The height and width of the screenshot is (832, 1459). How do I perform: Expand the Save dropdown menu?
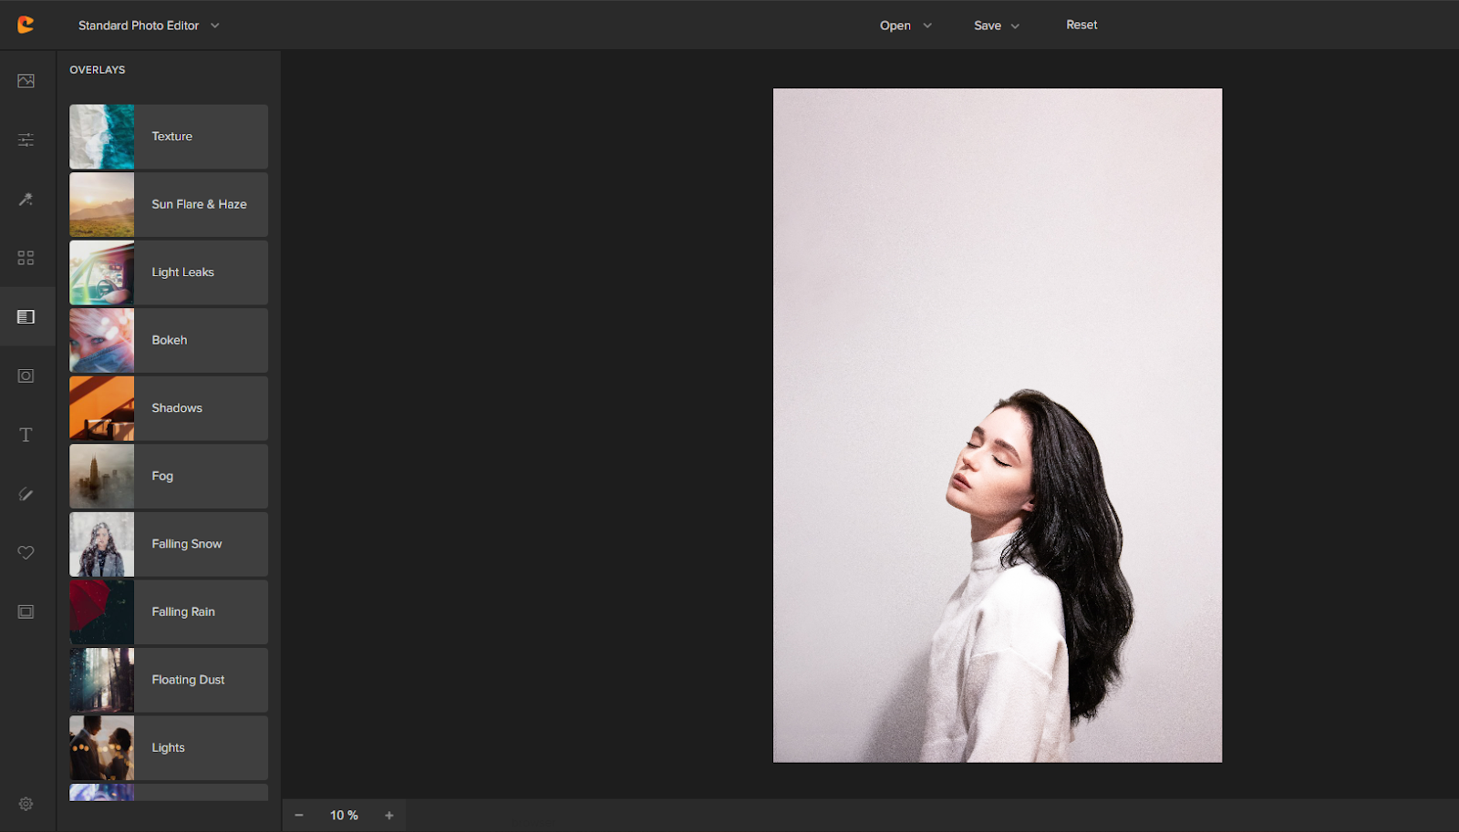click(996, 26)
